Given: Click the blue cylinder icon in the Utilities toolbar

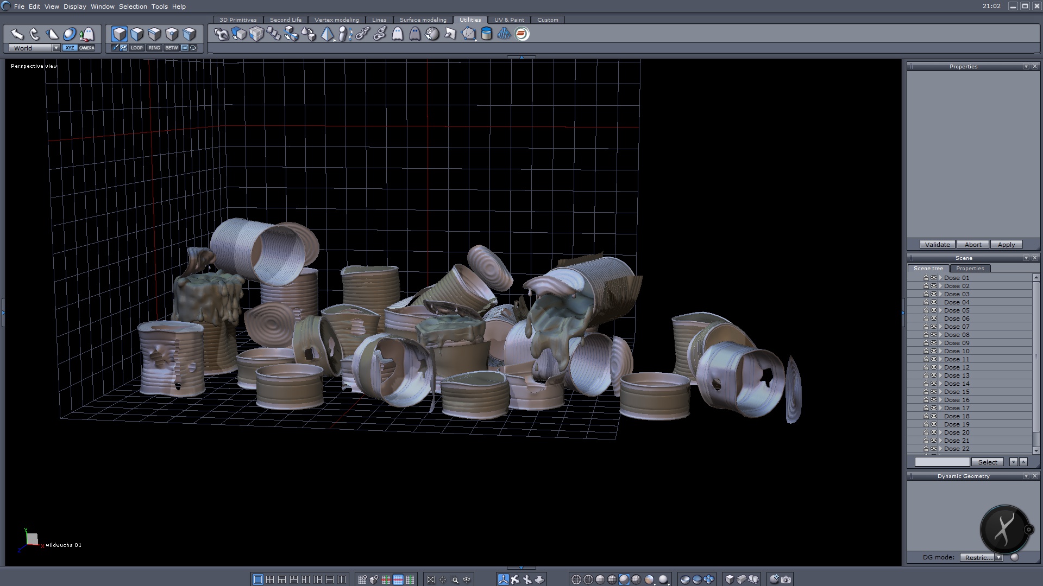Looking at the screenshot, I should pyautogui.click(x=487, y=34).
